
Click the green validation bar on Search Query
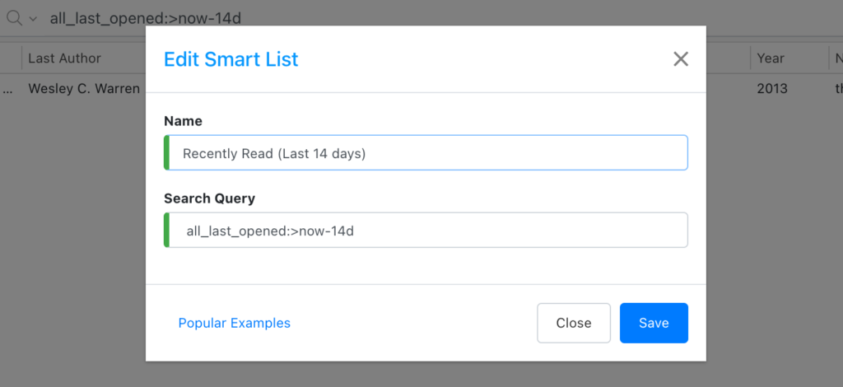(x=167, y=231)
